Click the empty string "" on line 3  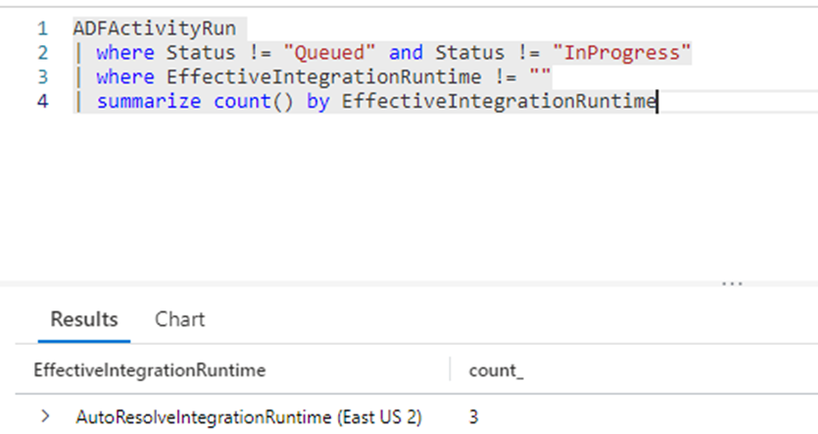tap(540, 76)
